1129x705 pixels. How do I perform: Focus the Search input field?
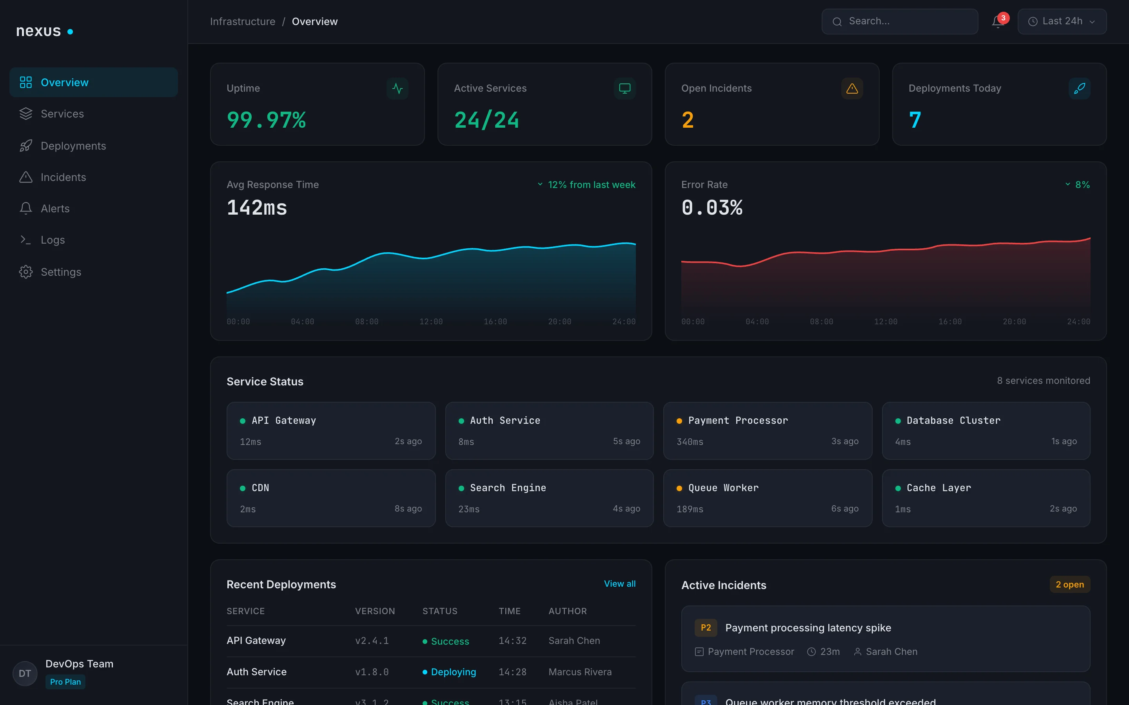[899, 22]
